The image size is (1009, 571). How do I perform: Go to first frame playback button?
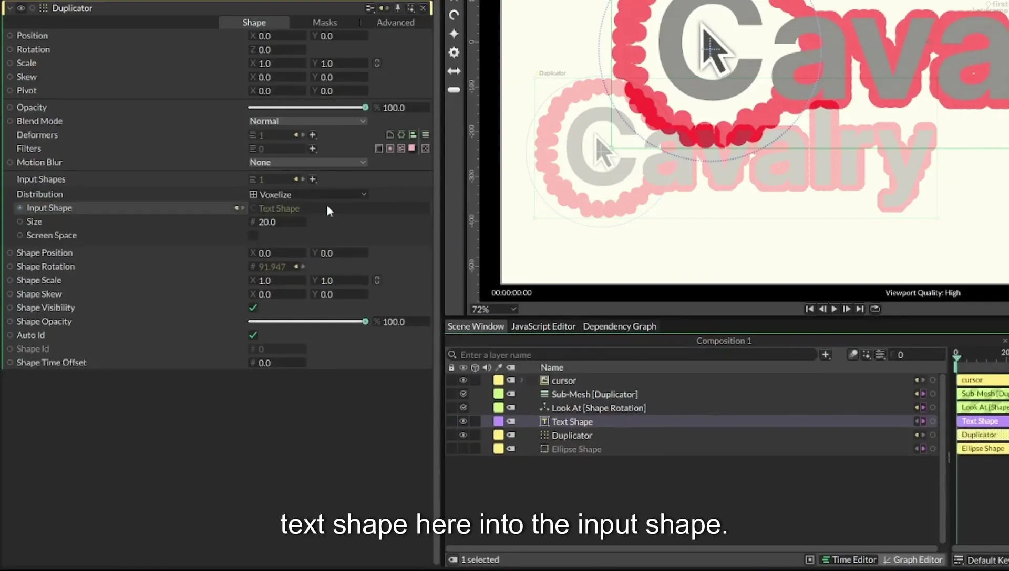pyautogui.click(x=809, y=309)
